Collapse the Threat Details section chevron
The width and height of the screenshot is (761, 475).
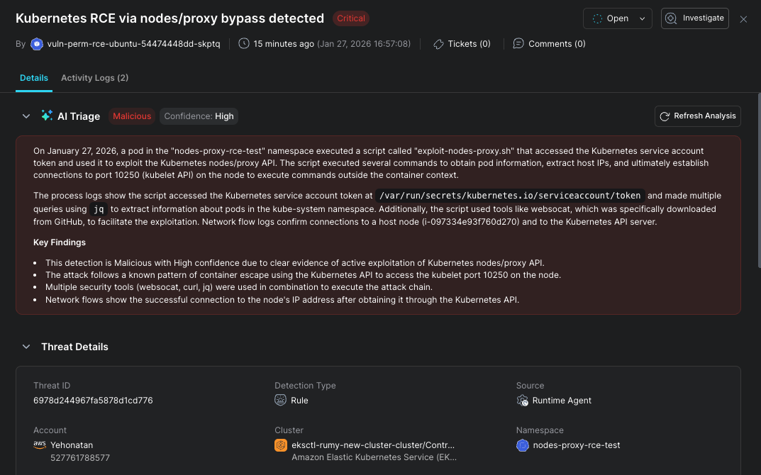tap(26, 347)
